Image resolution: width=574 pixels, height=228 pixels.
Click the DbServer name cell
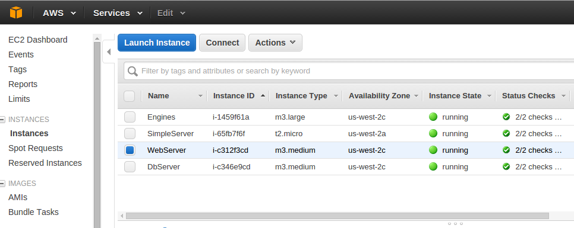coord(163,167)
